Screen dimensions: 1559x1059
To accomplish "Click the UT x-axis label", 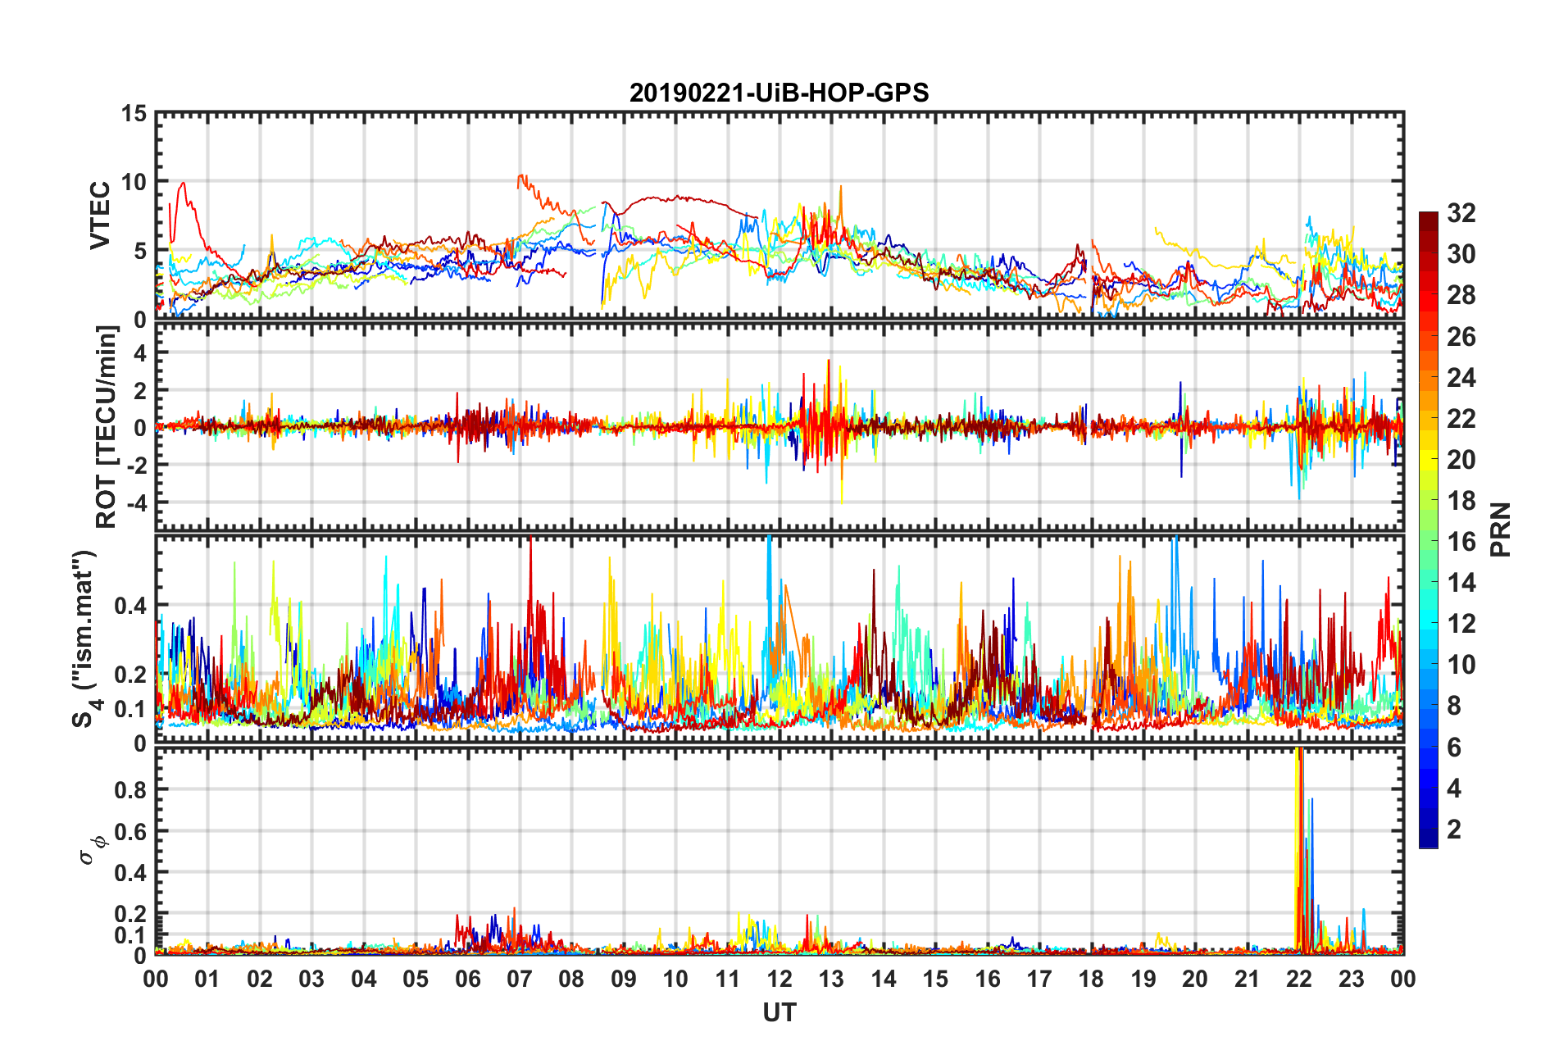I will 779,1013.
